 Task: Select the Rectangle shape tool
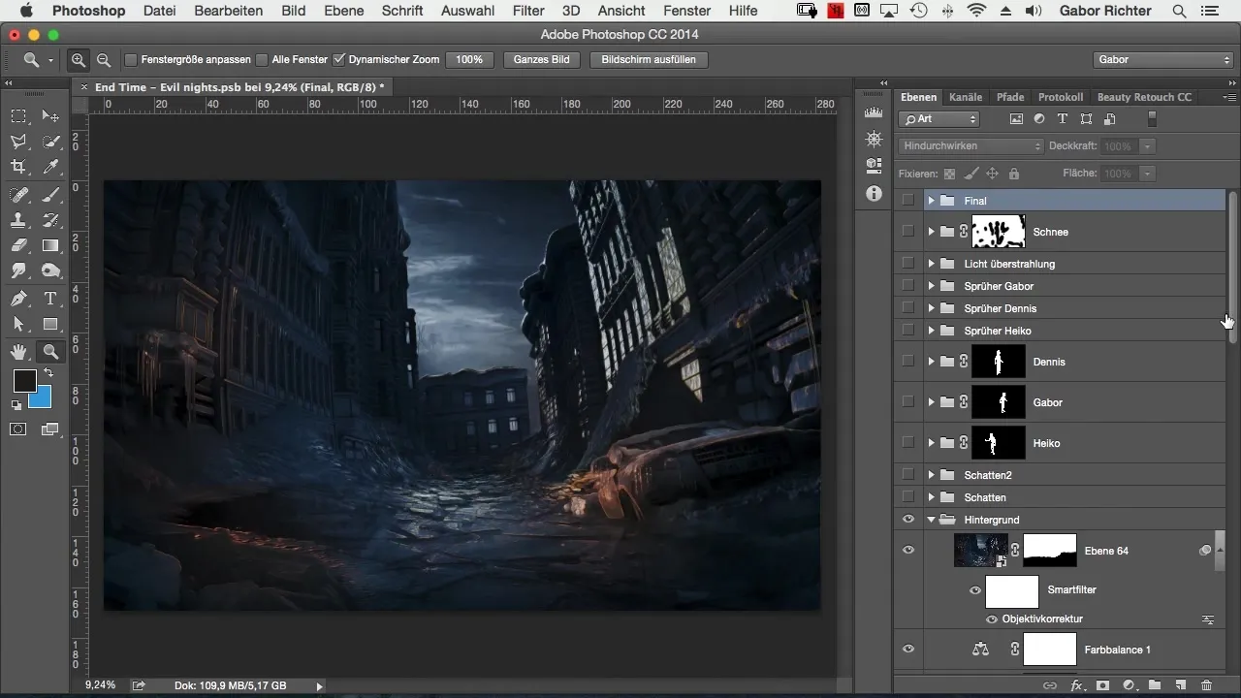pyautogui.click(x=50, y=324)
